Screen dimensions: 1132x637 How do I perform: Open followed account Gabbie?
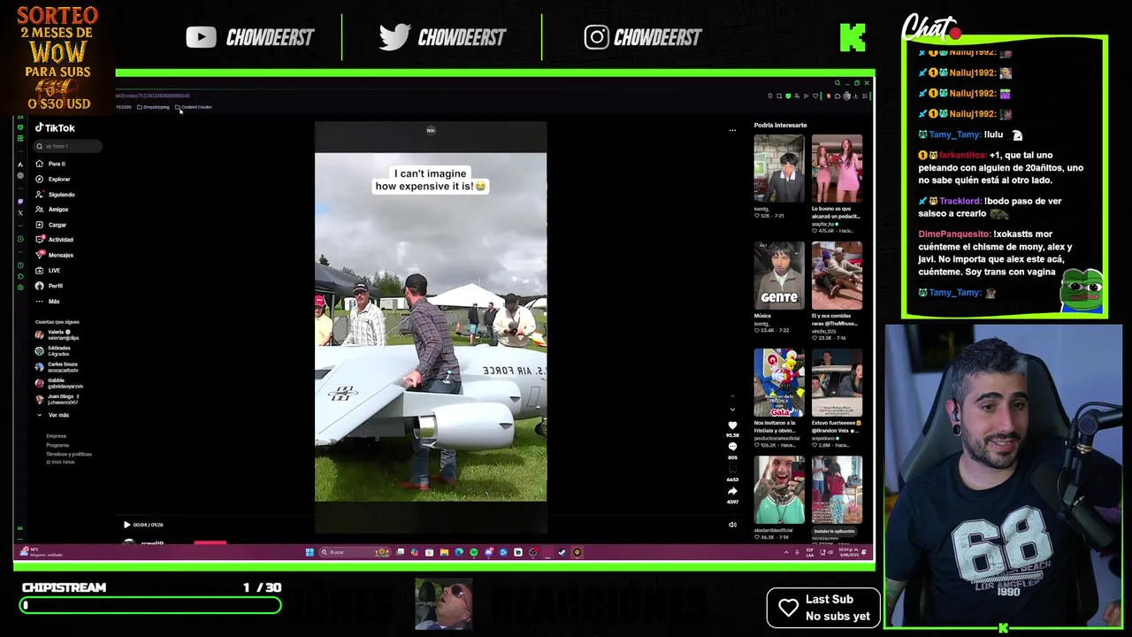(x=58, y=383)
